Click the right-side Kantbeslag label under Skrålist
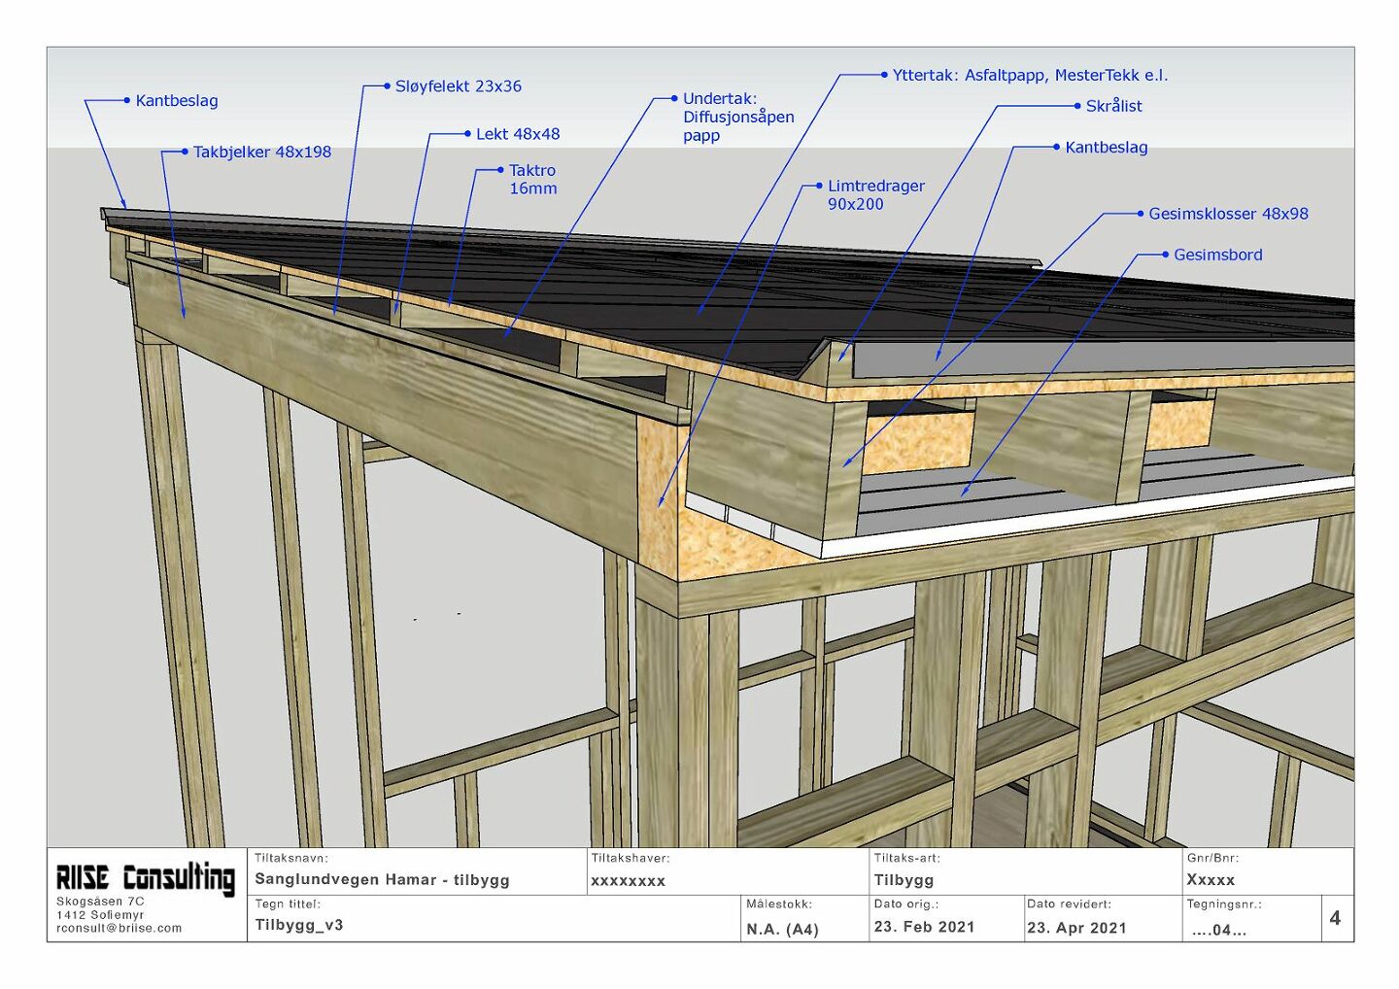 (x=1106, y=148)
